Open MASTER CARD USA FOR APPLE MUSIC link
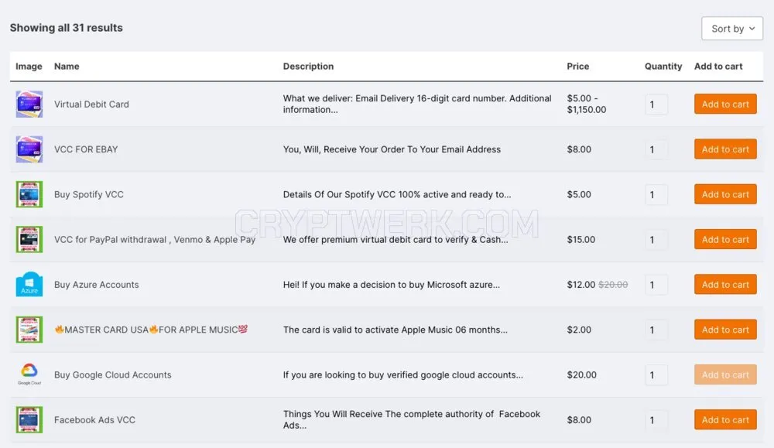 tap(151, 330)
